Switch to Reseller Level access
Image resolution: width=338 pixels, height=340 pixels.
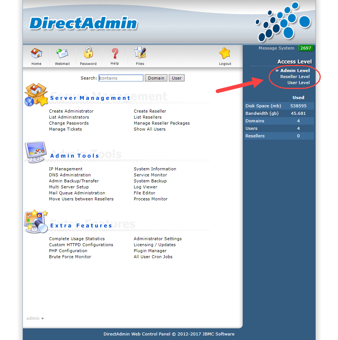pos(295,77)
